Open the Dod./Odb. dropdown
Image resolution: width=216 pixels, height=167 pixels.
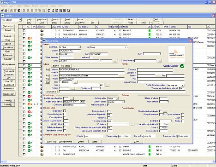tap(79, 47)
